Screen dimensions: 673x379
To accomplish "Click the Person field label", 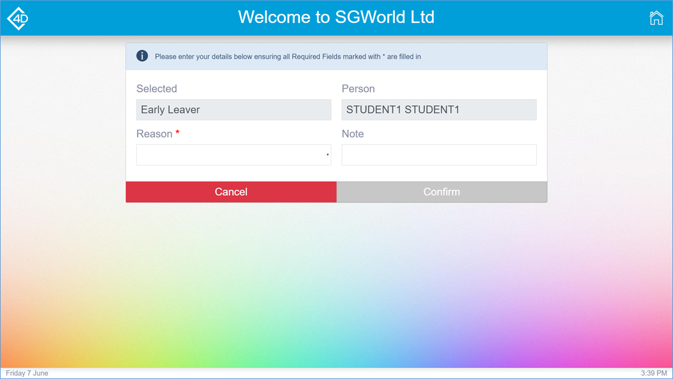I will (358, 89).
